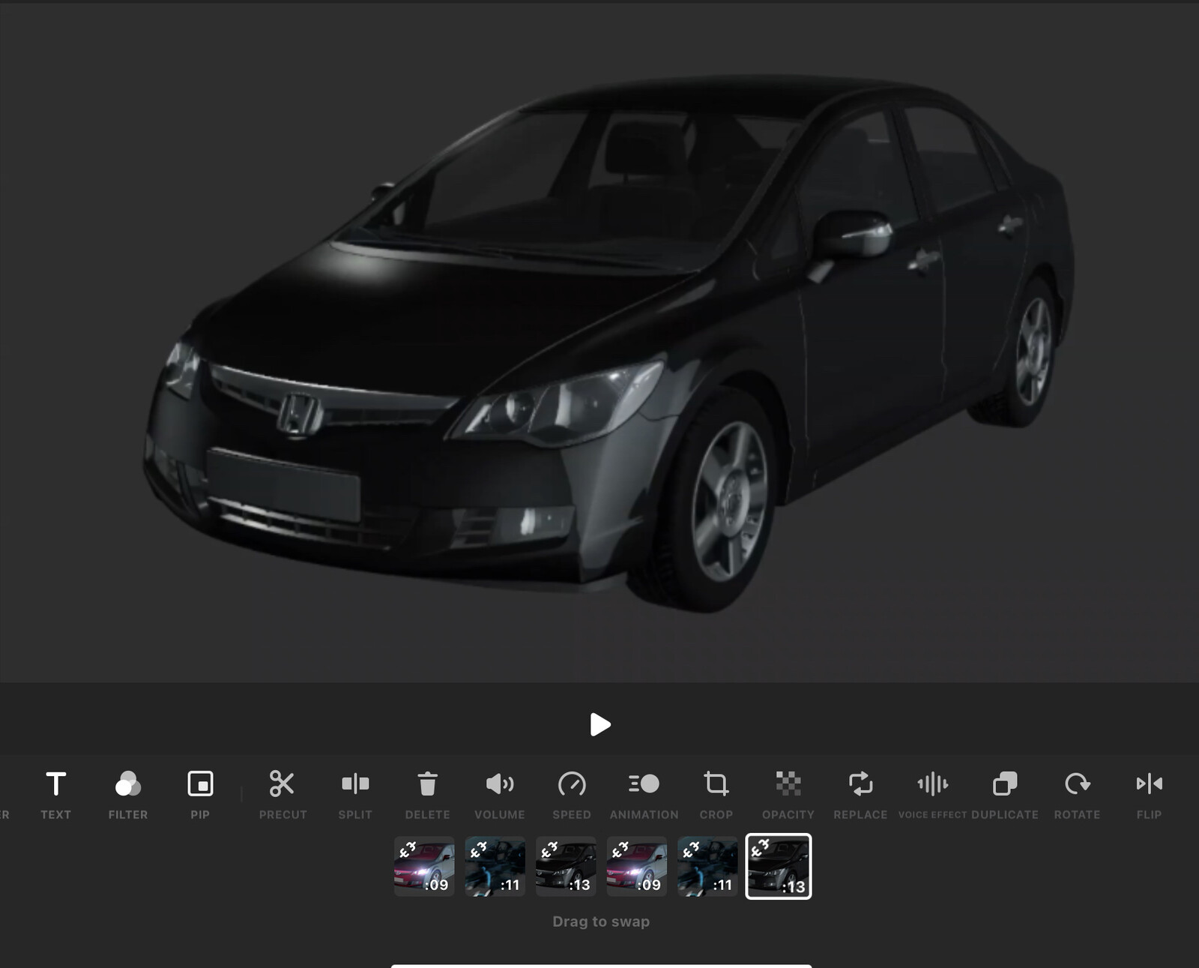Flip the clip horizontally
The image size is (1199, 968).
[x=1149, y=795]
